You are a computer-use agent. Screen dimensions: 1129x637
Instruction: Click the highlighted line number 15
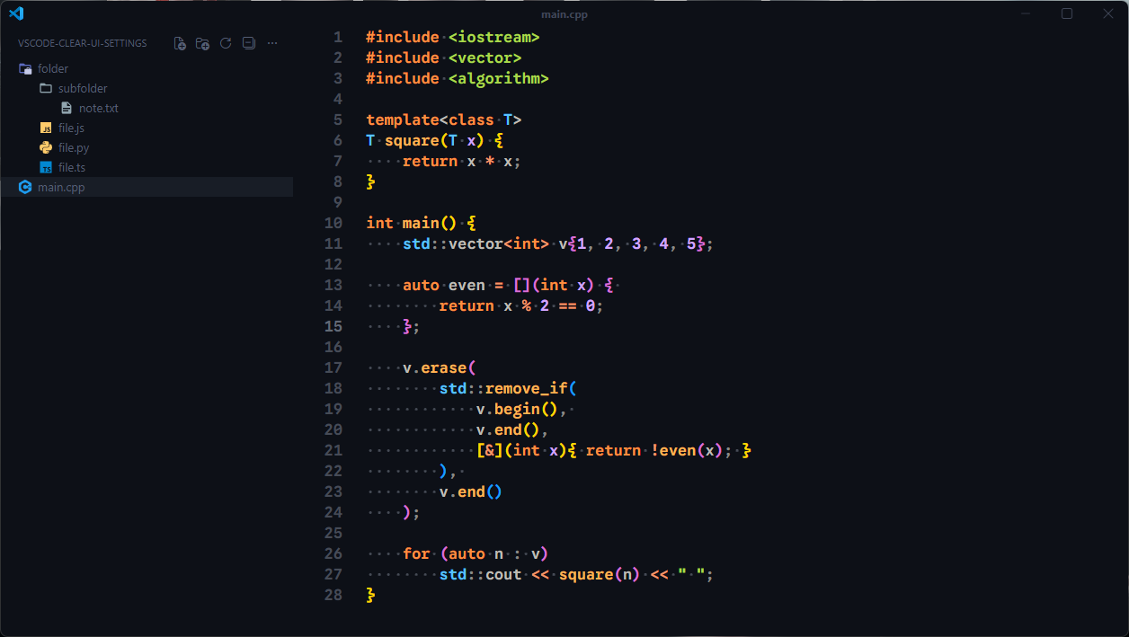tap(333, 326)
